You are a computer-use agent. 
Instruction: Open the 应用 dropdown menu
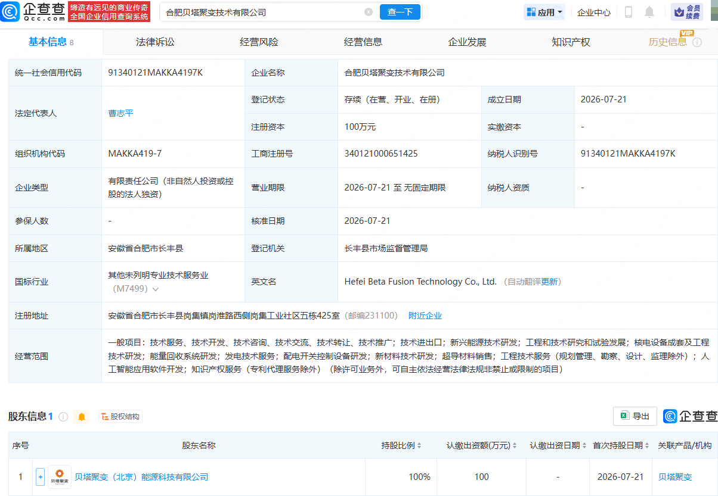tap(544, 12)
